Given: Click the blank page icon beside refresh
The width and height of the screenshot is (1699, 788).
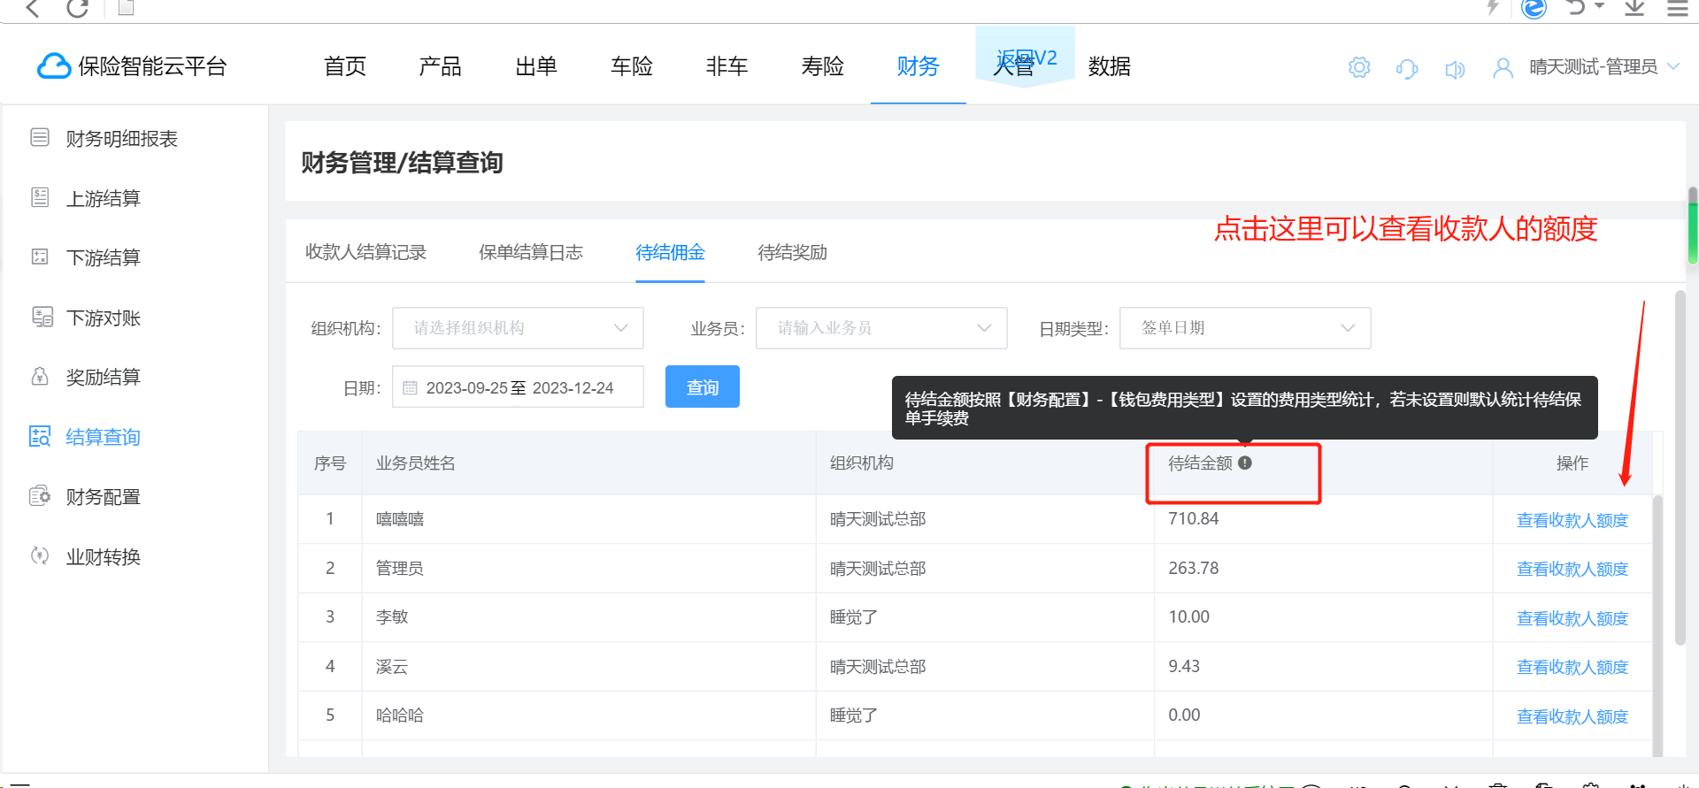Looking at the screenshot, I should (126, 7).
